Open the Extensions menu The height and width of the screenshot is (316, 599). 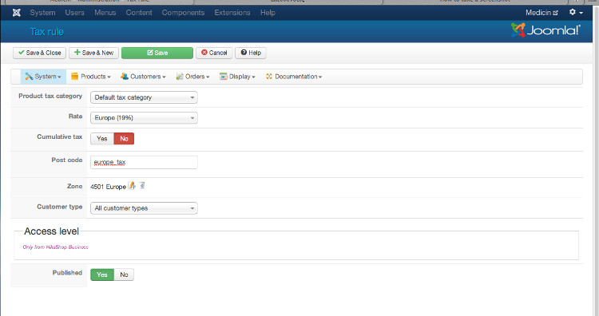(232, 13)
